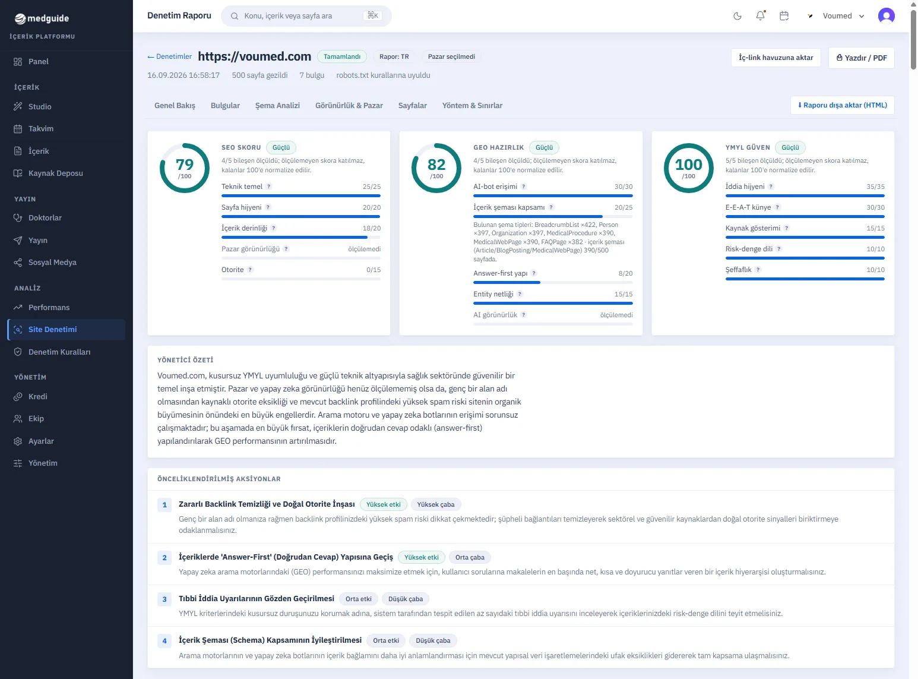The height and width of the screenshot is (679, 918).
Task: Focus the search field Konu, içerik veya sayfa ara
Action: click(x=306, y=16)
